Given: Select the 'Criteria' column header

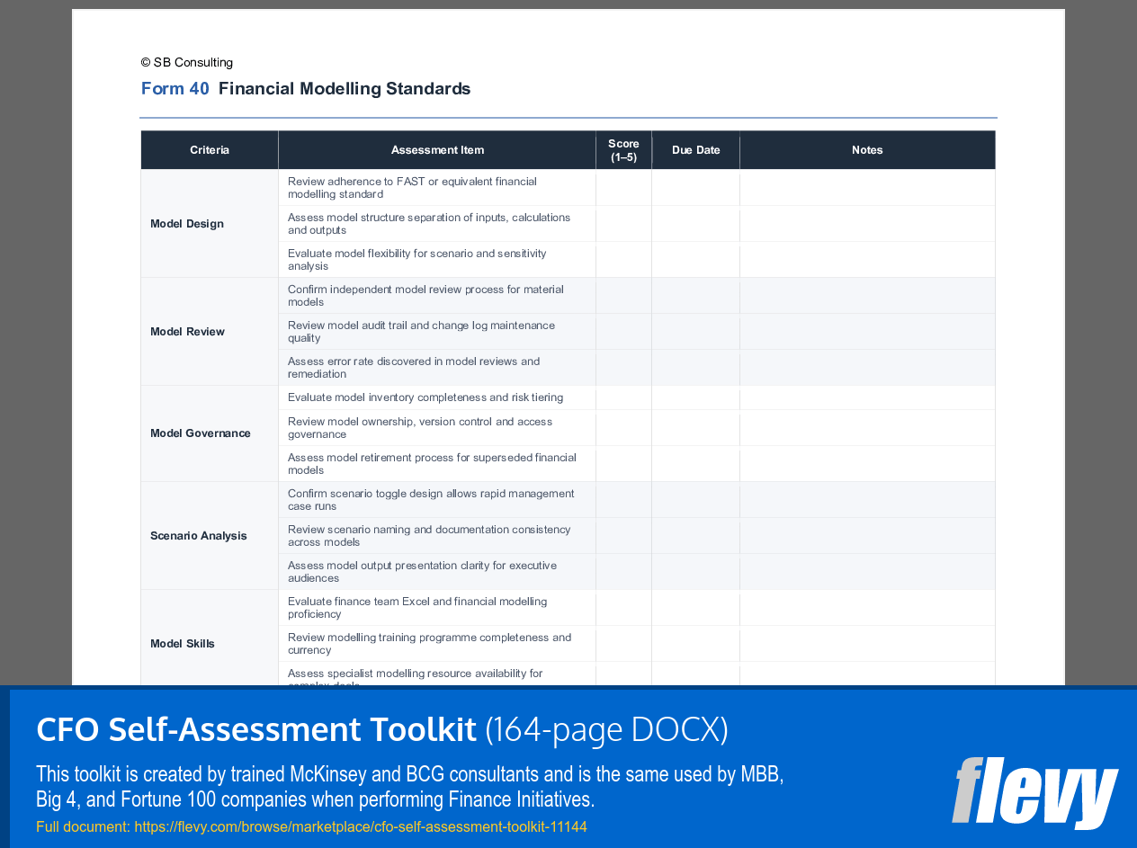Looking at the screenshot, I should pos(209,149).
